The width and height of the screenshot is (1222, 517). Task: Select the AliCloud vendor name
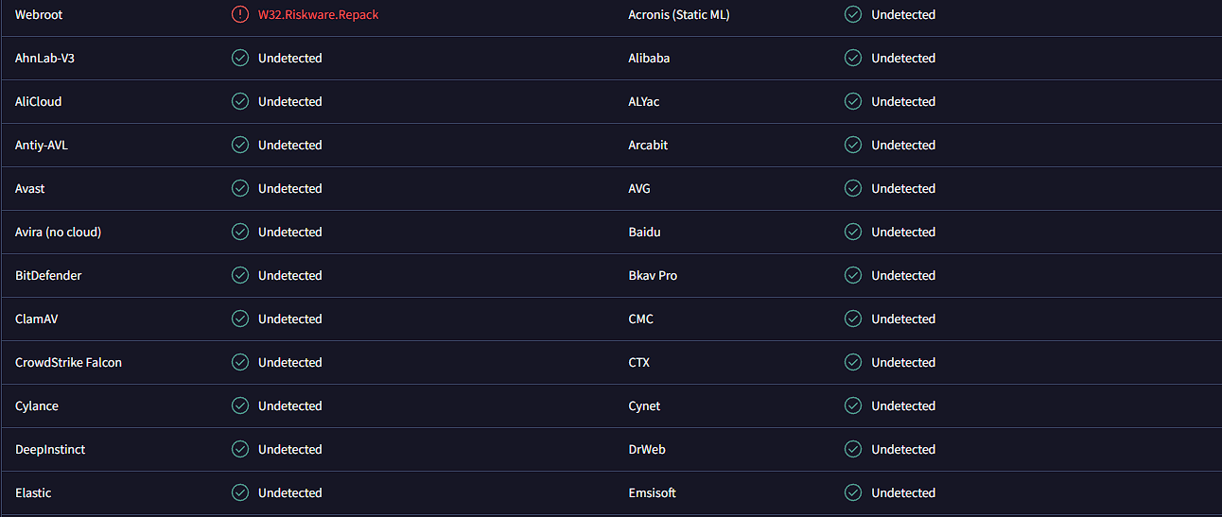(x=39, y=102)
